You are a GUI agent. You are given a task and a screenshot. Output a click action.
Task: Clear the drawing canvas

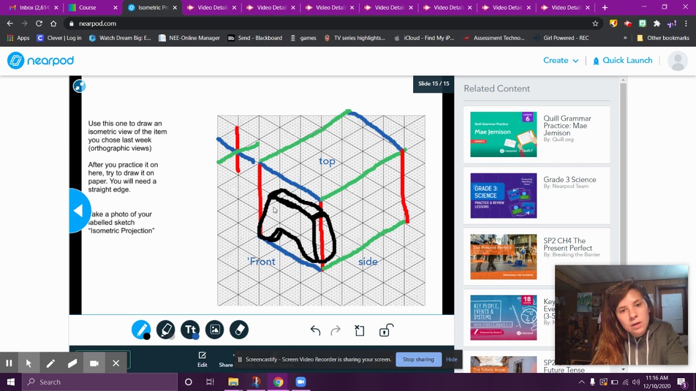[x=359, y=330]
